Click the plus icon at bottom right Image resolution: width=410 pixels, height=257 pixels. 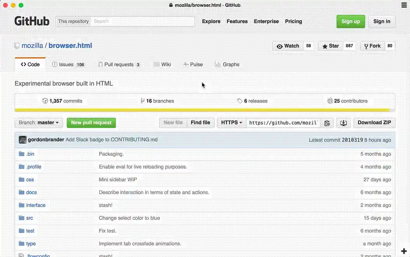[404, 251]
